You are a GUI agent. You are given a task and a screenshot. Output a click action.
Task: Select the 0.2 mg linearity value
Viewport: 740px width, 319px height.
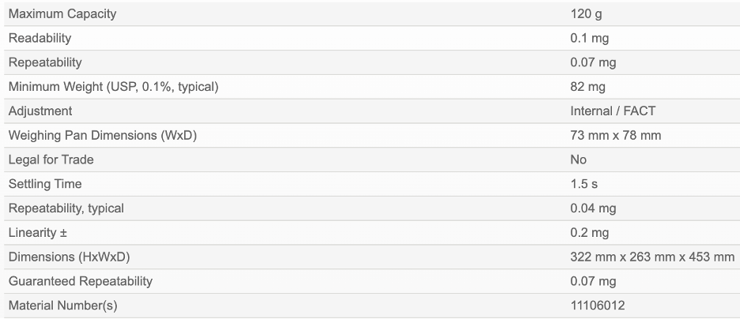pyautogui.click(x=589, y=233)
